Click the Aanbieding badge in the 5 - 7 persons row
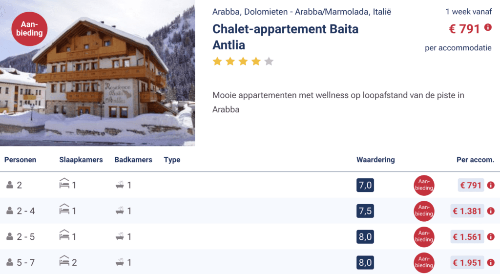Image resolution: width=500 pixels, height=274 pixels. click(x=424, y=263)
